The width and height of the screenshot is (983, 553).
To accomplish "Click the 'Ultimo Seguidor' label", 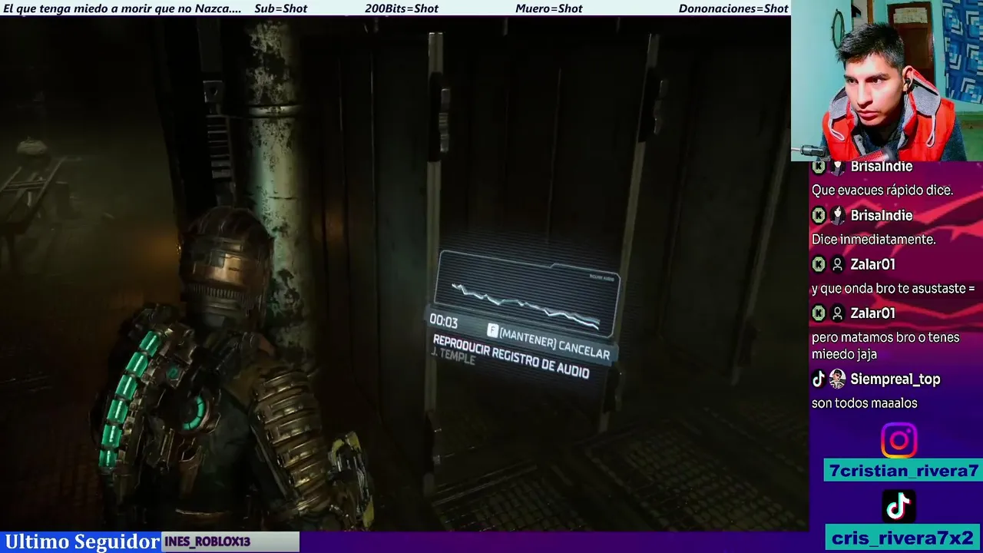I will click(x=82, y=541).
